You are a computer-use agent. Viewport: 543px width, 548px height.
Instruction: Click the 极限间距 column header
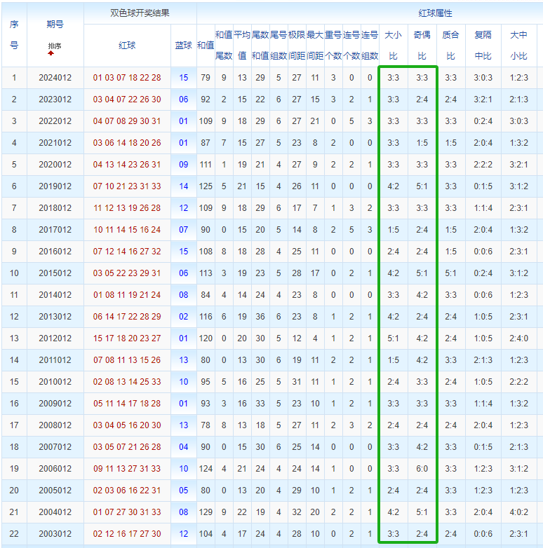(x=297, y=46)
